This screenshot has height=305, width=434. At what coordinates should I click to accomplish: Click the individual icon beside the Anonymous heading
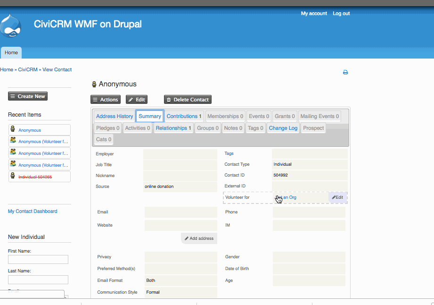coord(94,85)
